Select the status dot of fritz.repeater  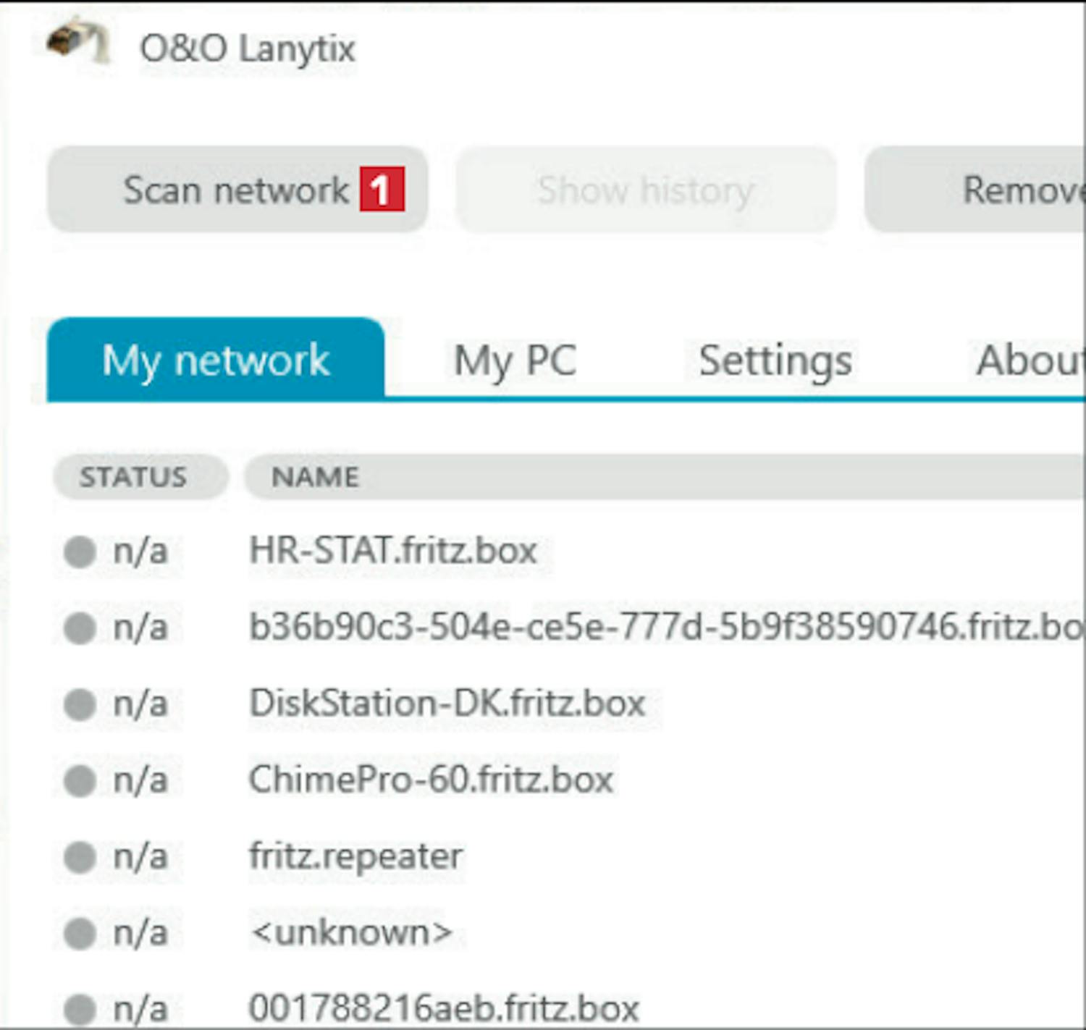(x=80, y=857)
